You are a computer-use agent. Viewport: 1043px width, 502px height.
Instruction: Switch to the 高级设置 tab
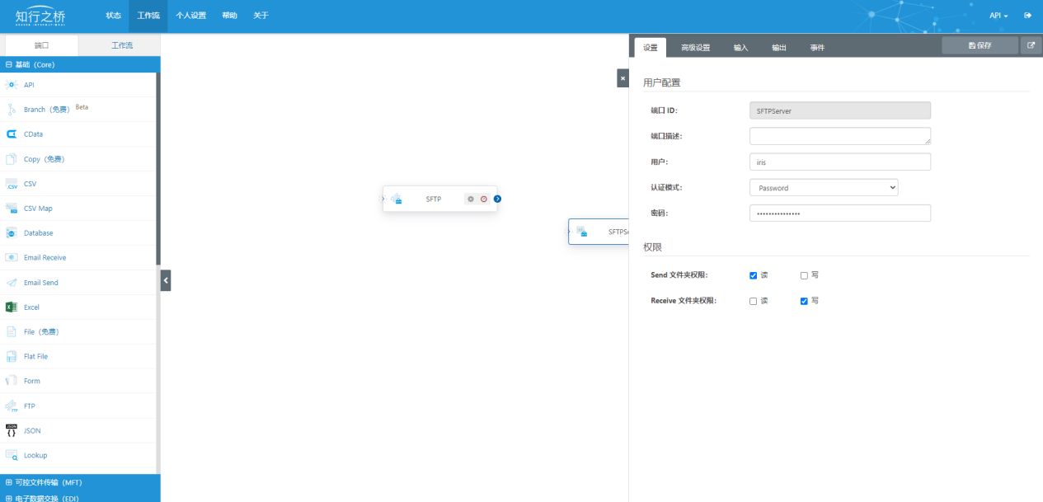(695, 48)
